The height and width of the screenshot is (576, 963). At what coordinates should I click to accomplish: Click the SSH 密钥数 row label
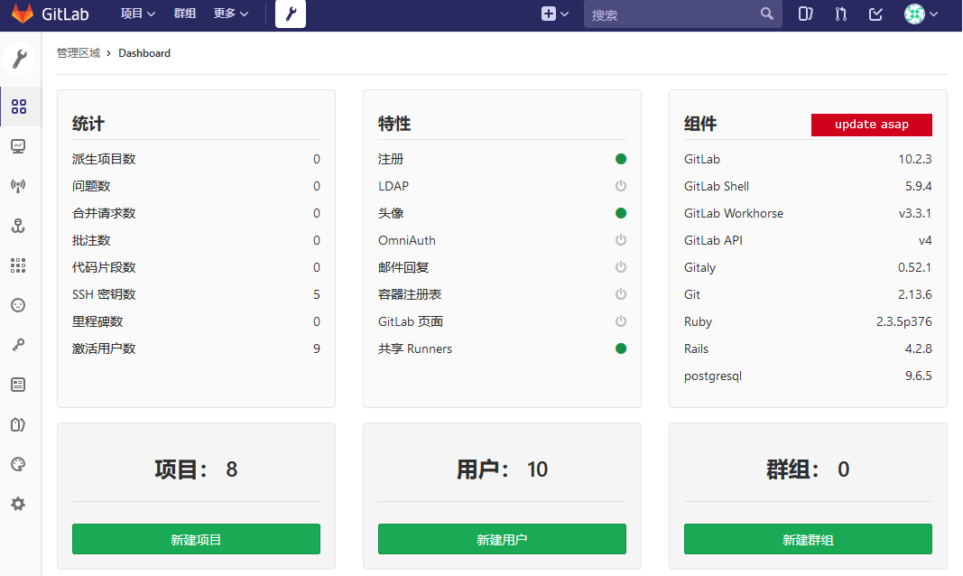(104, 294)
